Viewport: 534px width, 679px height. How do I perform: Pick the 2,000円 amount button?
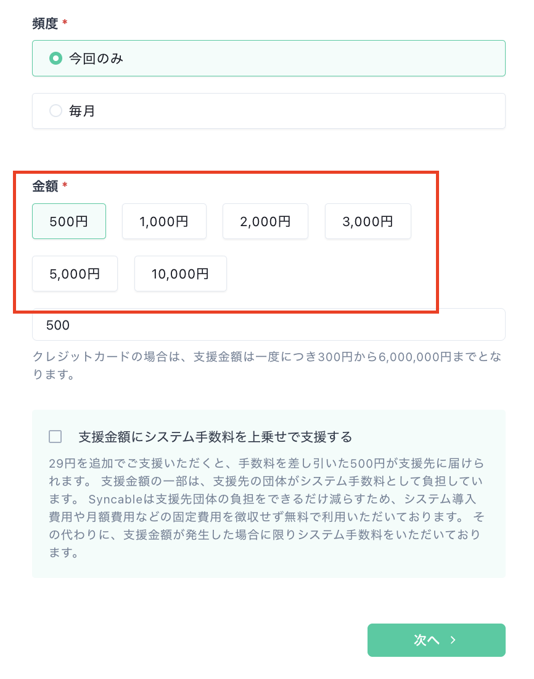[x=265, y=221]
